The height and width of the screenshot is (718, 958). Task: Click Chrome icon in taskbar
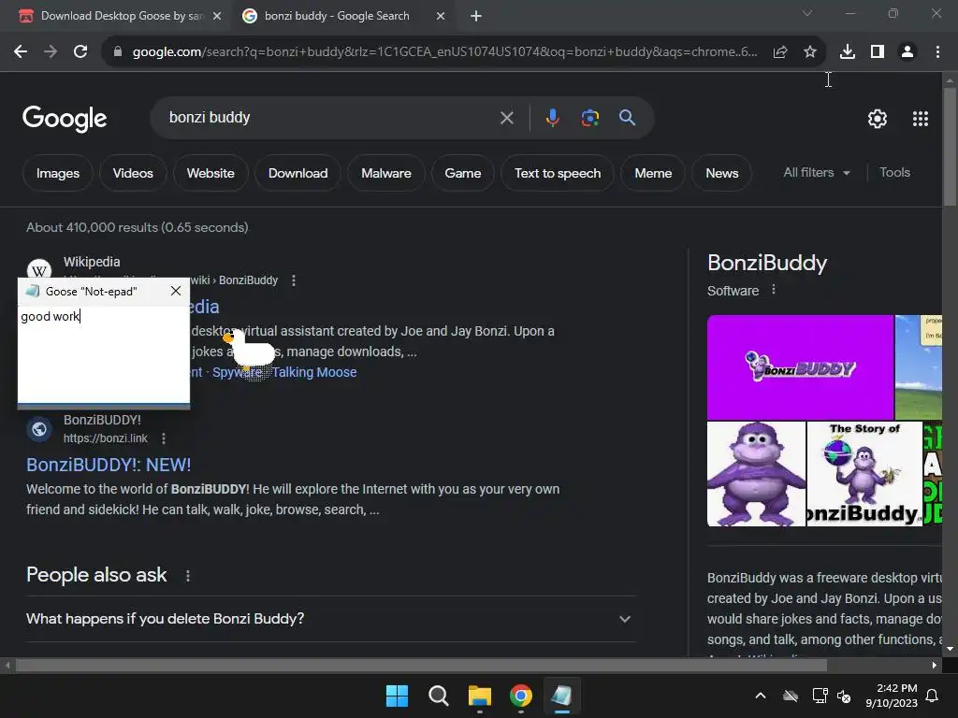coord(521,696)
